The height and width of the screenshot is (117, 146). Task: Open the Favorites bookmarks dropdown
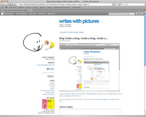click(13, 7)
